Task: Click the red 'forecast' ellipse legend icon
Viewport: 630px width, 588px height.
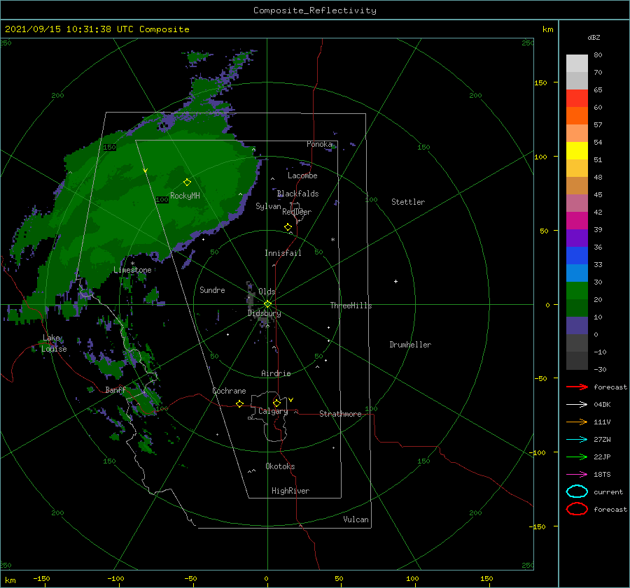Action: coord(577,509)
